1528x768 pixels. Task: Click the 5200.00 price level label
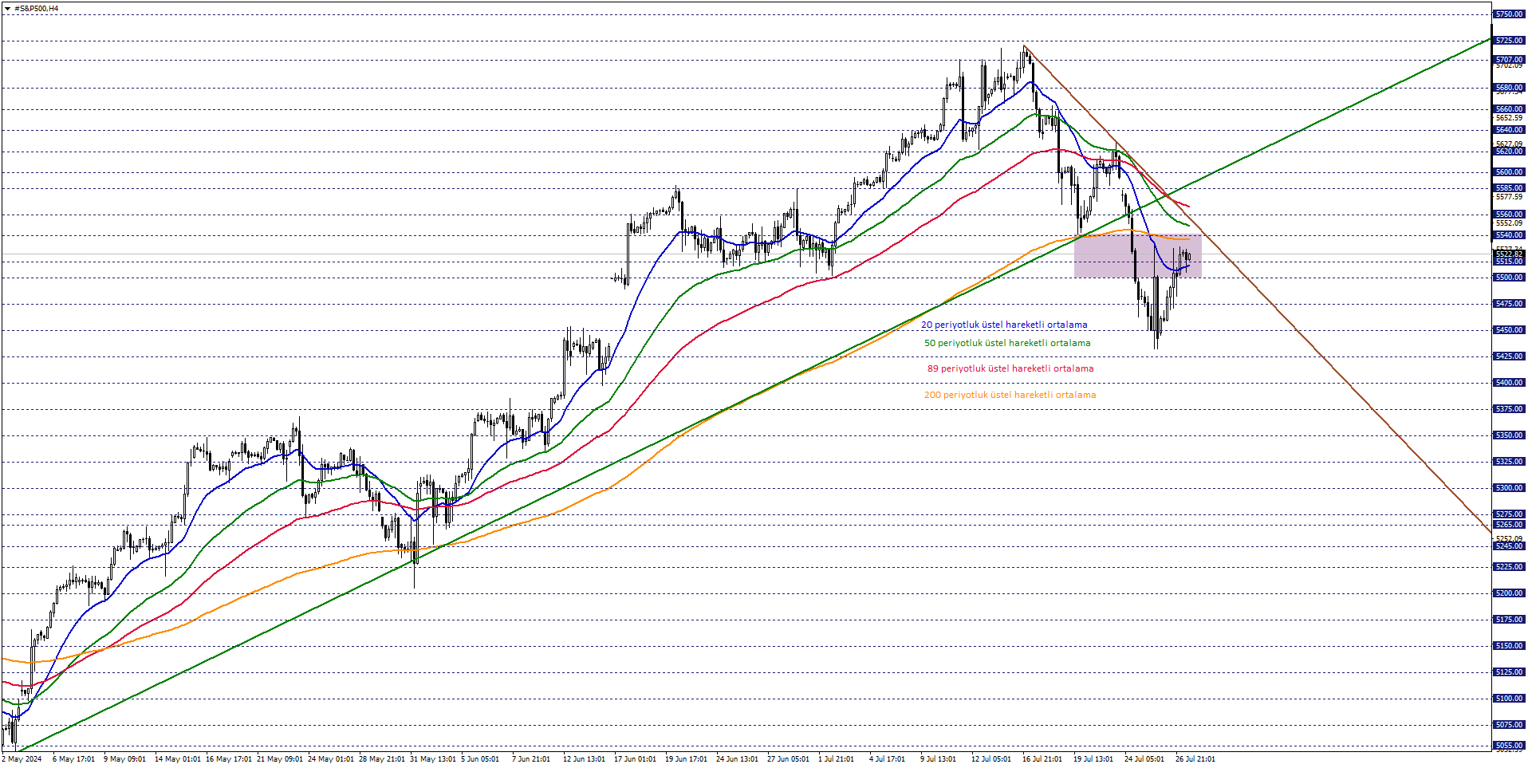coord(1509,593)
